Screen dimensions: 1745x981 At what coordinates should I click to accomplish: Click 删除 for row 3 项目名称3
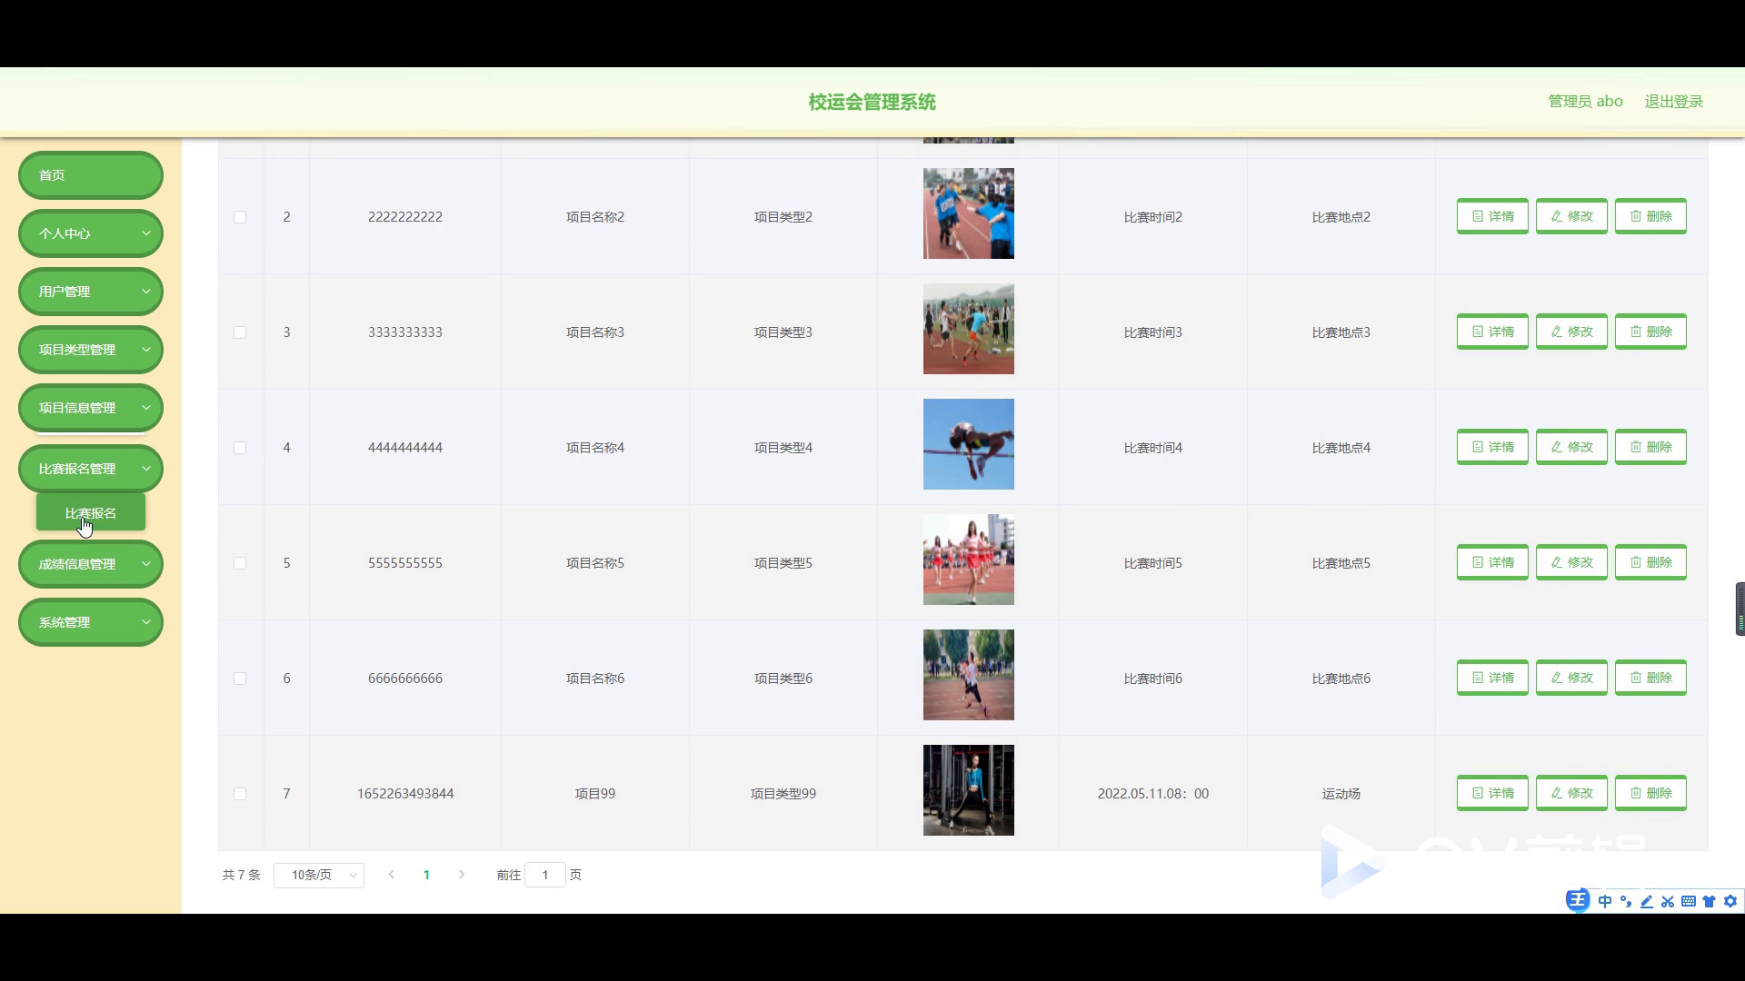tap(1650, 332)
